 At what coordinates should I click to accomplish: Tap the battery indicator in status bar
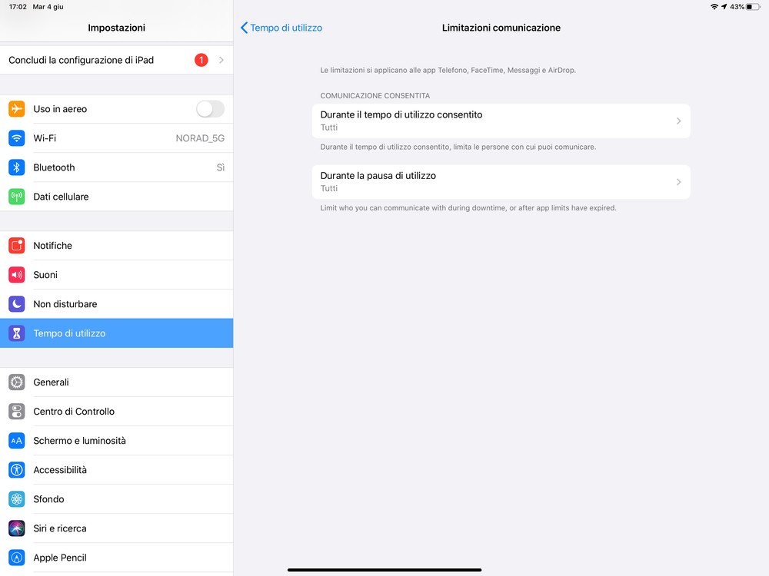tap(753, 7)
